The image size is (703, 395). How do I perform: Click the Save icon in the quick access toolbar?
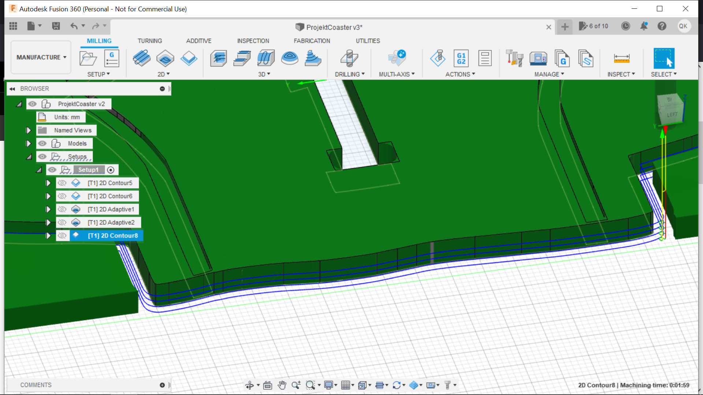pos(56,26)
